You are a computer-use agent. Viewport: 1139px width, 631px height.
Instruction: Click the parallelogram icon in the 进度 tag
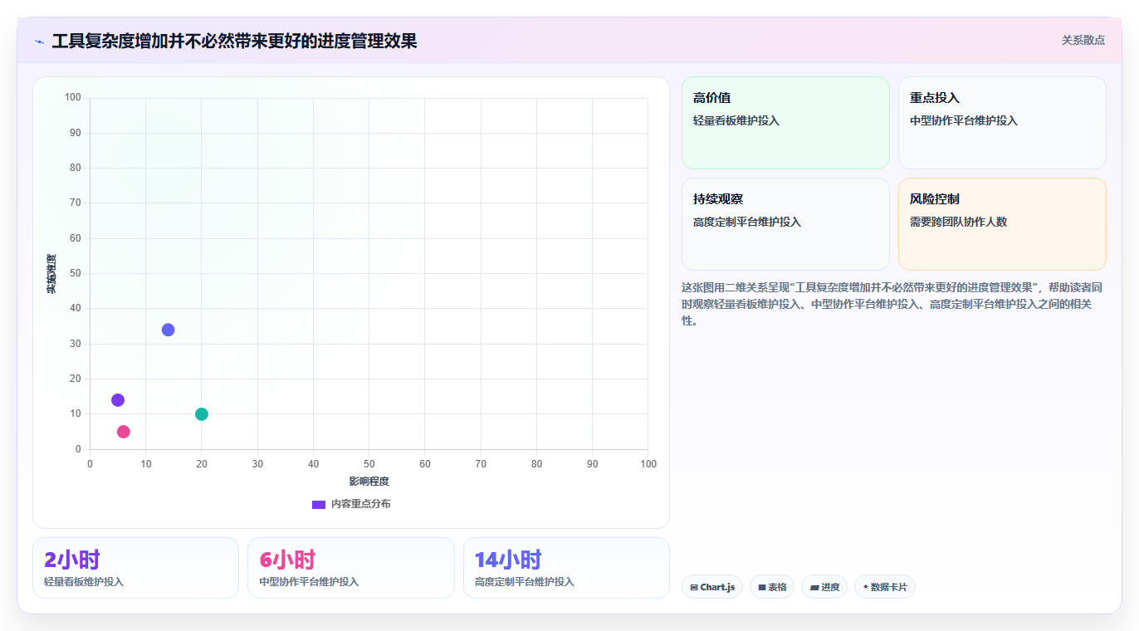(x=814, y=587)
